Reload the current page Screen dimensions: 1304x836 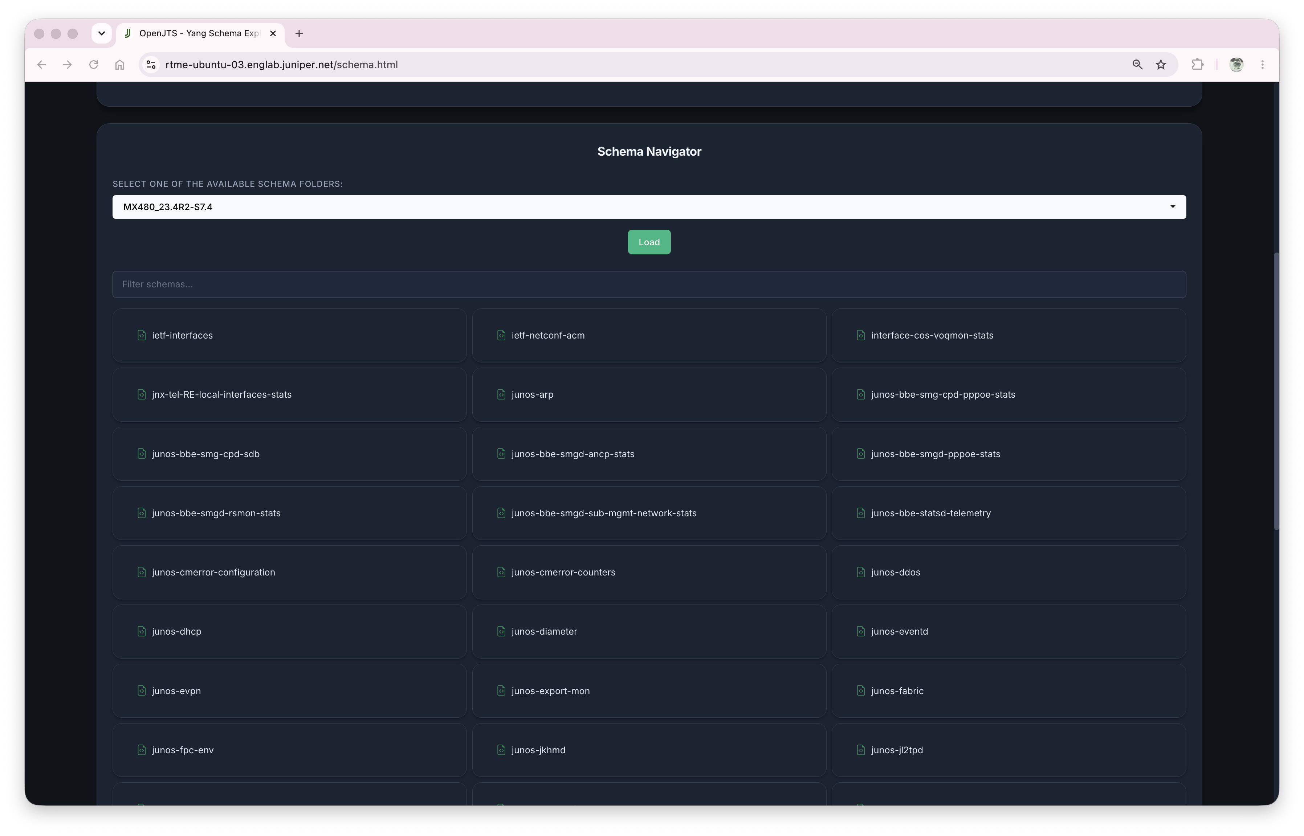[93, 65]
